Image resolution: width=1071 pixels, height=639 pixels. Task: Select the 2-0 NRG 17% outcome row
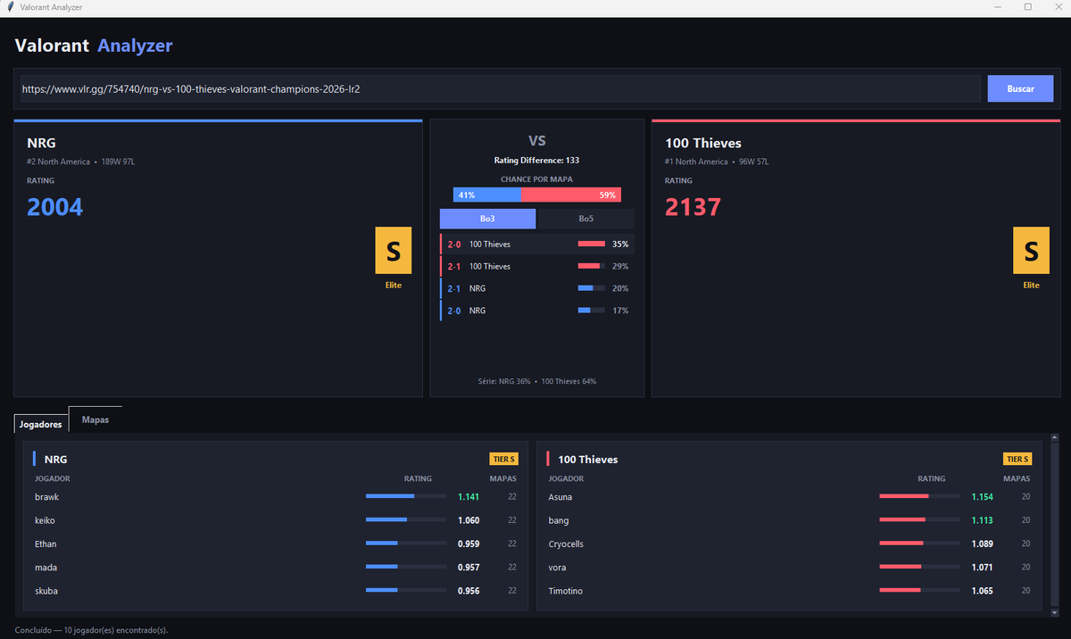tap(537, 311)
